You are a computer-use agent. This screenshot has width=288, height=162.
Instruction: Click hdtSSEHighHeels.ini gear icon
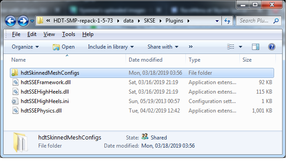coord(15,101)
